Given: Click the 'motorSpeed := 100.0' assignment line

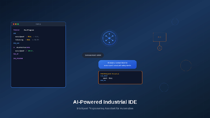Looking at the screenshot, I should click(x=24, y=51).
